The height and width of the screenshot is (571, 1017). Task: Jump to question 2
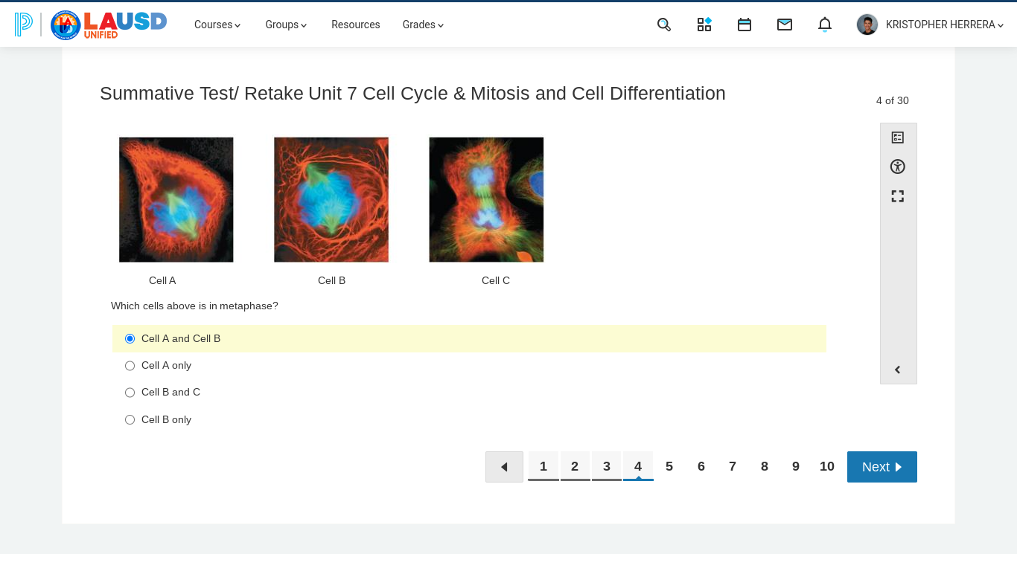[x=575, y=466]
